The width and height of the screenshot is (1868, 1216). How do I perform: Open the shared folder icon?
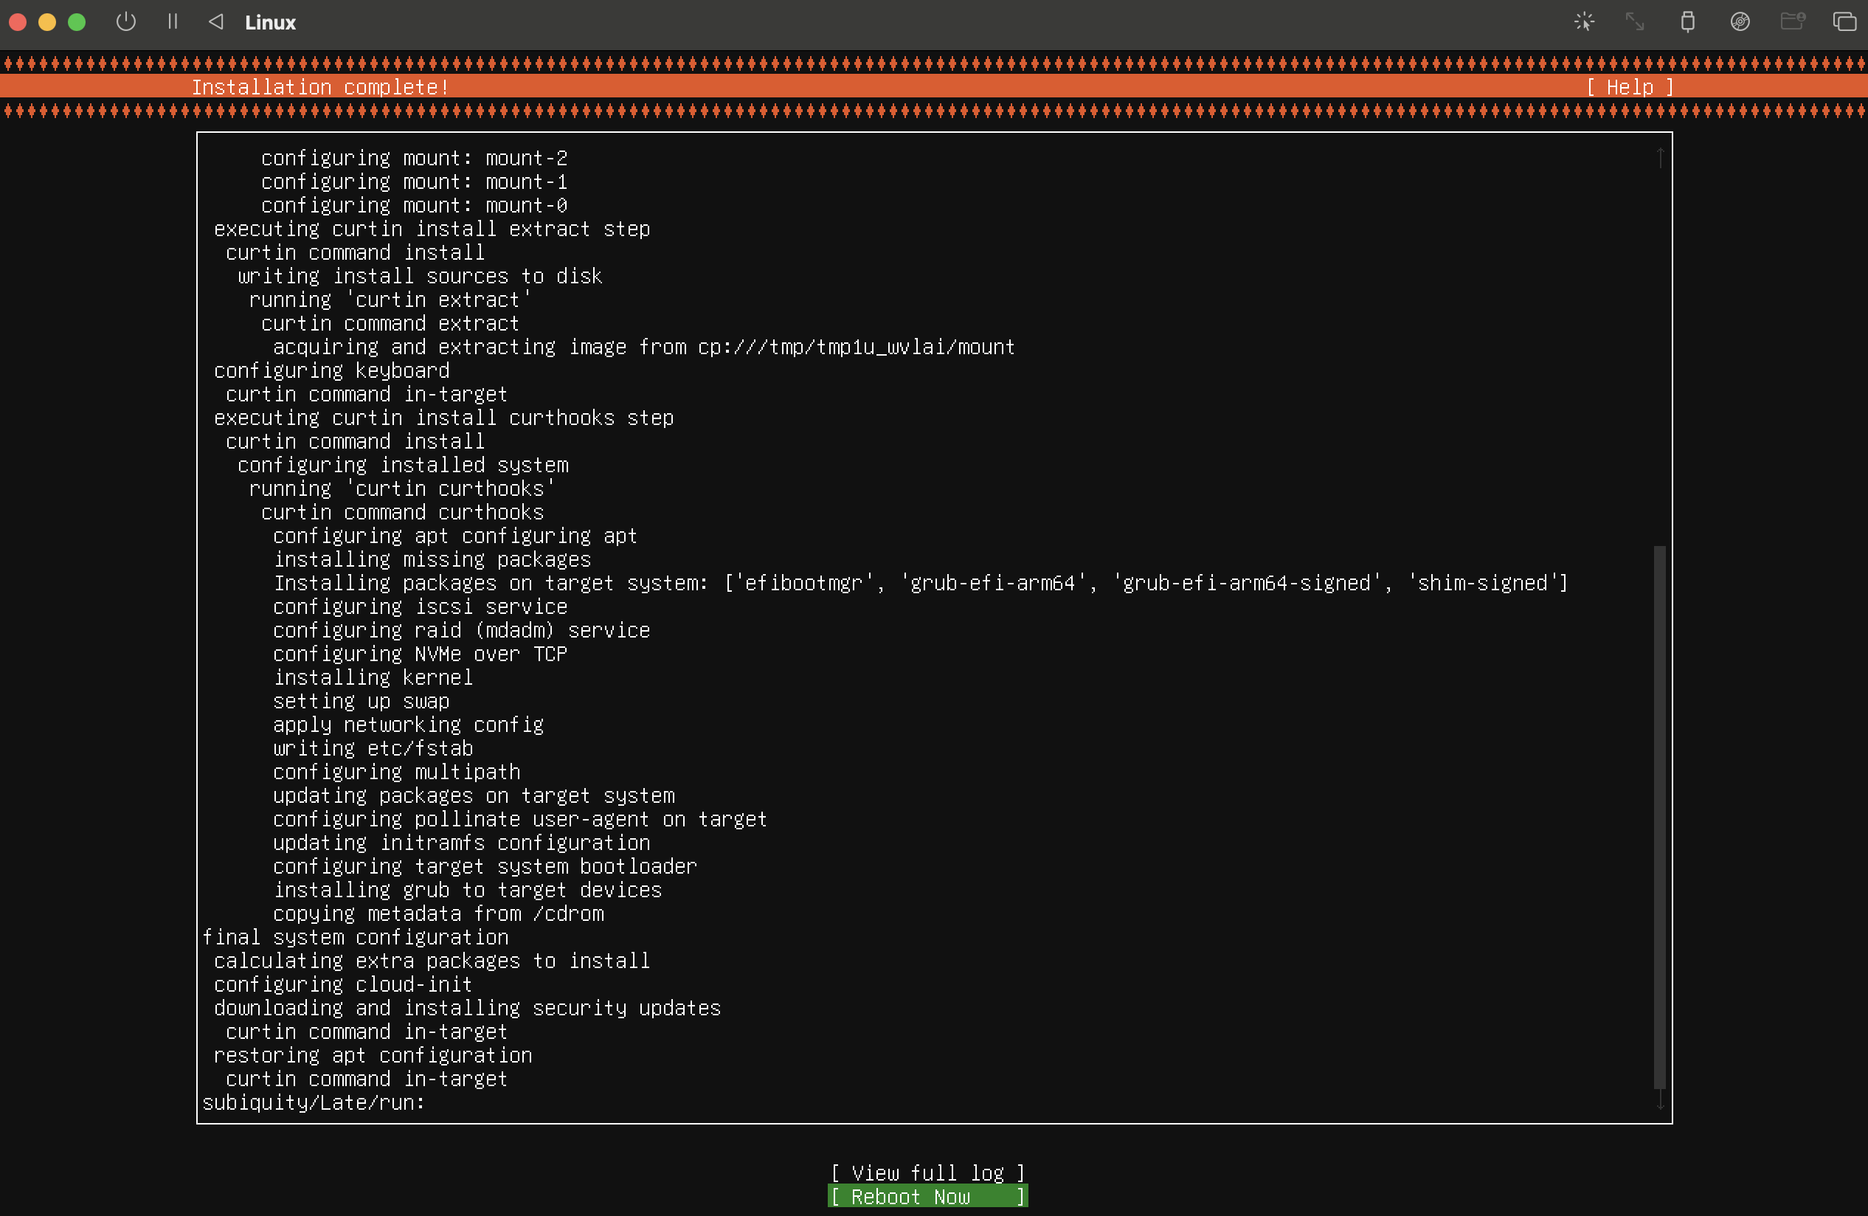[1793, 21]
